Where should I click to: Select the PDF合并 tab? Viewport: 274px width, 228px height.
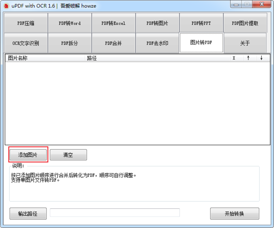point(114,43)
